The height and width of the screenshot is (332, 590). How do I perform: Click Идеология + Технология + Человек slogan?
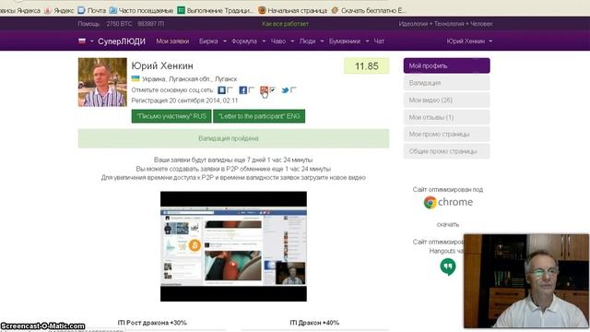445,24
